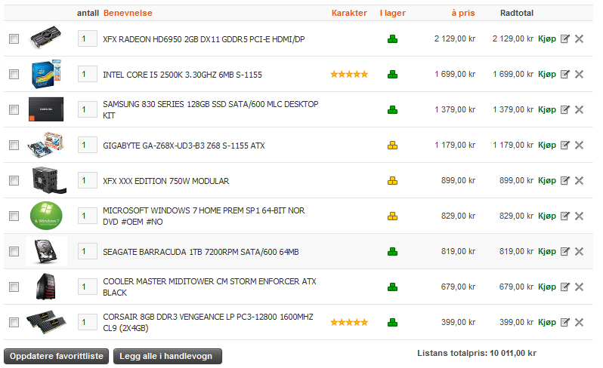Check the XFX XXX Edition 750W Modular box
This screenshot has width=603, height=368.
(14, 180)
